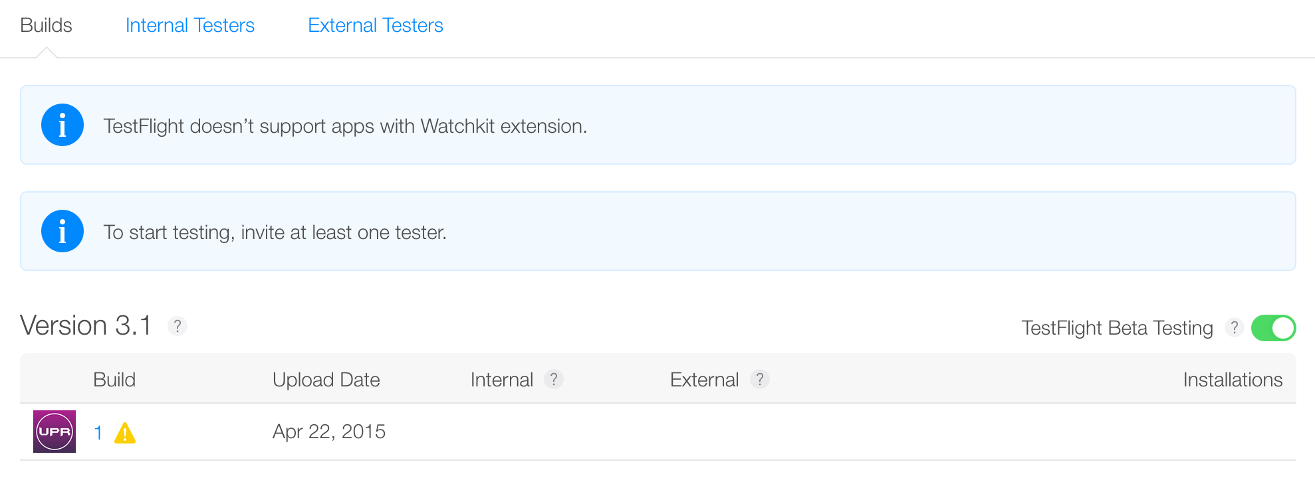Click the Upload Date column header
Image resolution: width=1315 pixels, height=486 pixels.
pos(326,380)
